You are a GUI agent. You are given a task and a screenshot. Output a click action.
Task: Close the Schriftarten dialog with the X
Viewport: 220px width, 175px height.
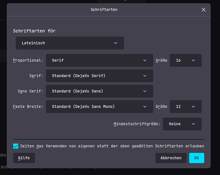click(204, 10)
